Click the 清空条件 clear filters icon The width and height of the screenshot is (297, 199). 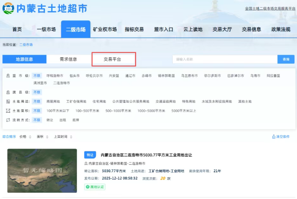click(273, 137)
